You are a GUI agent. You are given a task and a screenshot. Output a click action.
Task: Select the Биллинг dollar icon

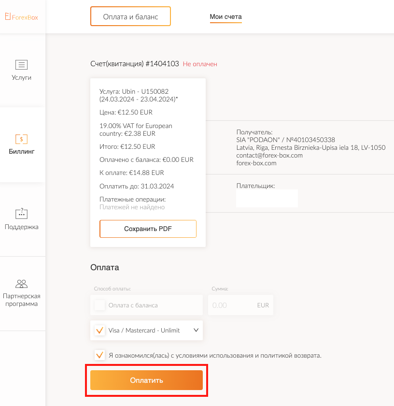click(x=21, y=139)
